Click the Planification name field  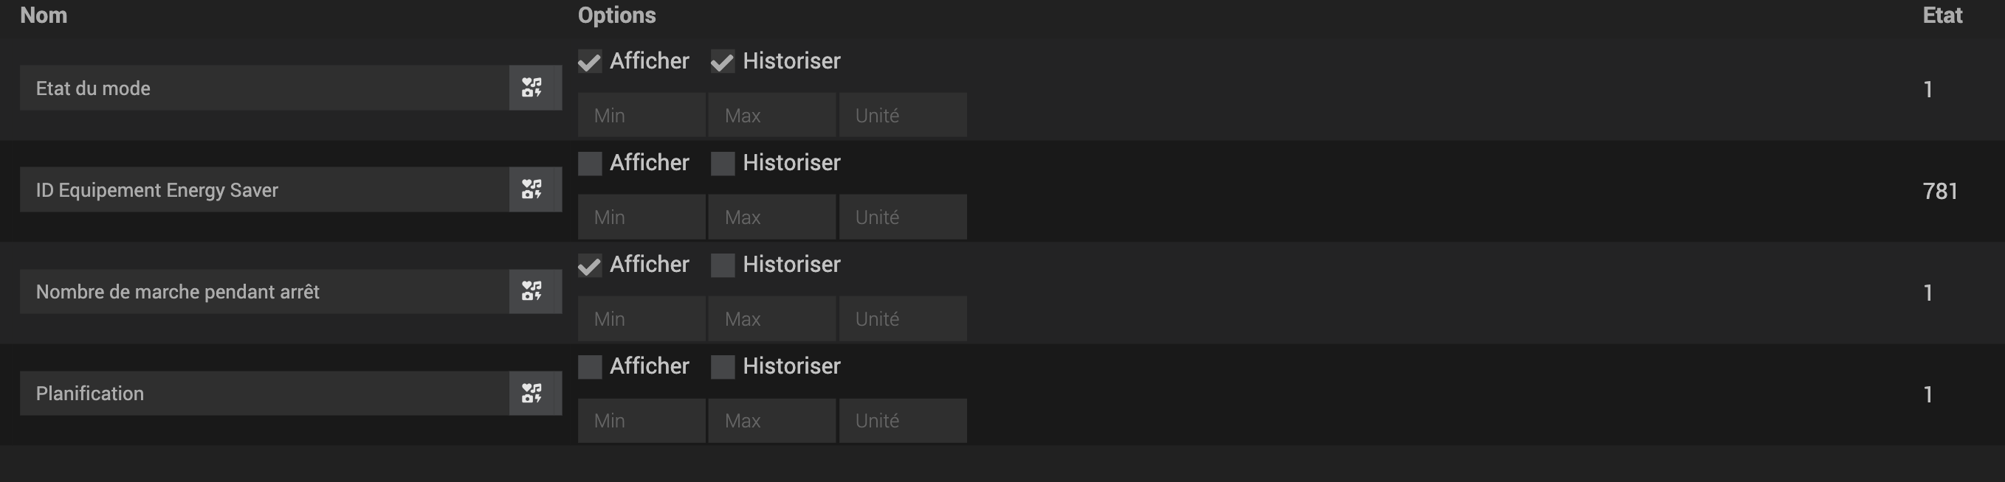[x=264, y=394]
